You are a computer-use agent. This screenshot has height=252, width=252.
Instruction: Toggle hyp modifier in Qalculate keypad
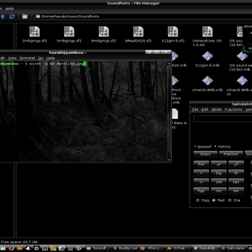[x=201, y=191]
